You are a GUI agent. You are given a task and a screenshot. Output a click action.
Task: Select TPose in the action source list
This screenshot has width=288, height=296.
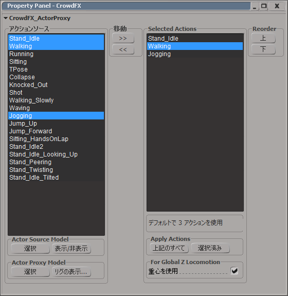click(x=56, y=69)
